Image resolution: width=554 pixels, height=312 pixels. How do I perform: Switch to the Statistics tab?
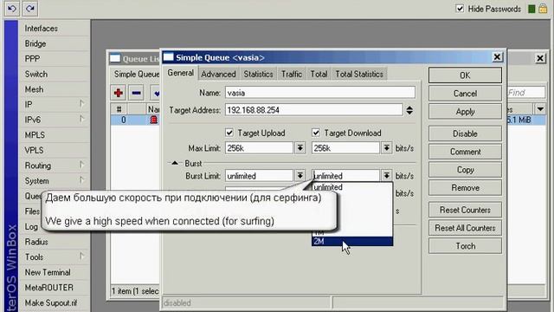258,74
